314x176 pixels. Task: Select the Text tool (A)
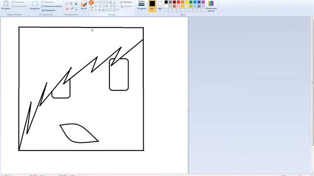pyautogui.click(x=76, y=3)
